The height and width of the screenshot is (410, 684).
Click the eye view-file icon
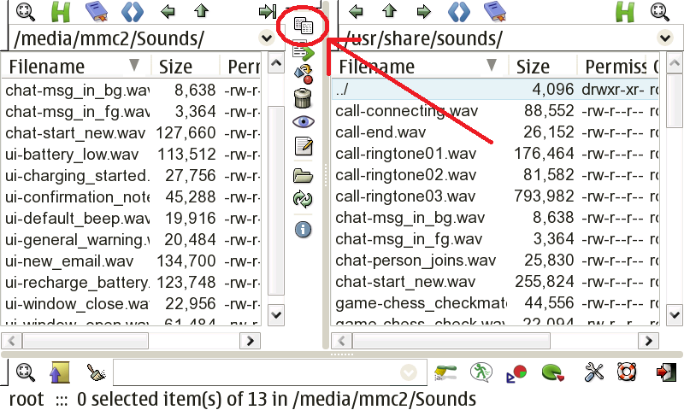pos(303,122)
